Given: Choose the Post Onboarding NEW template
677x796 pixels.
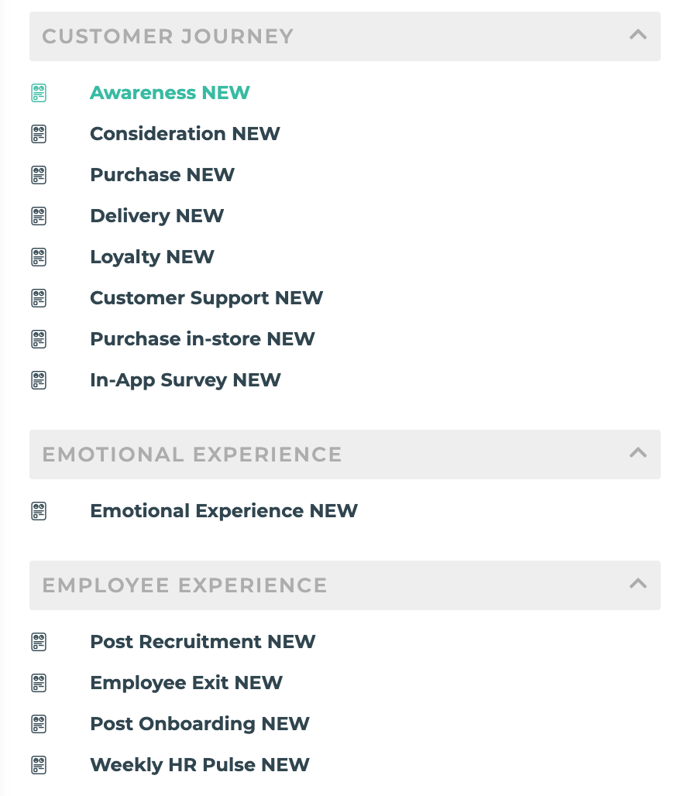Looking at the screenshot, I should [200, 724].
